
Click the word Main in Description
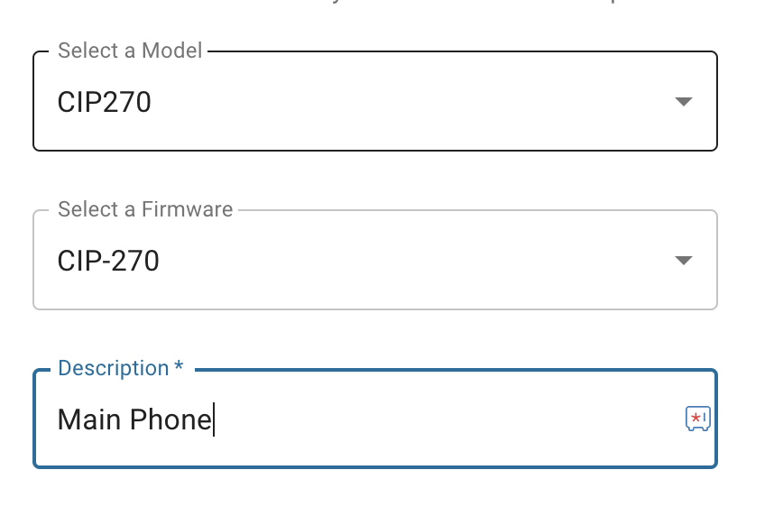point(89,419)
